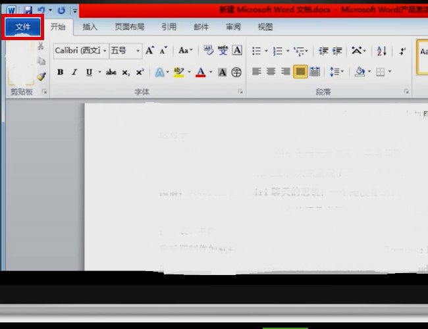Viewport: 428px width, 329px height.
Task: Center align the paragraph
Action: pos(271,72)
